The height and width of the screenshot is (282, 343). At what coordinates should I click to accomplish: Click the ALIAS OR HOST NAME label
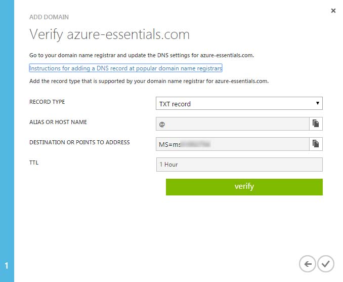[58, 122]
